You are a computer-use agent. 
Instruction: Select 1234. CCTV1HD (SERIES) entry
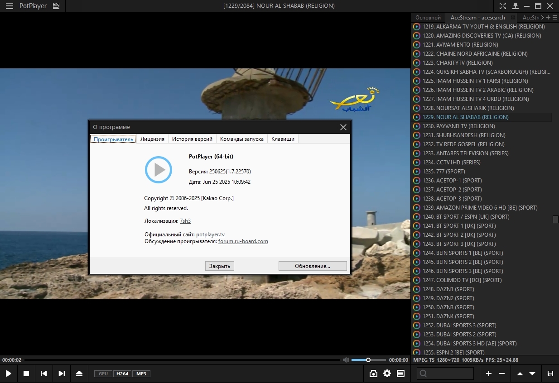point(482,163)
